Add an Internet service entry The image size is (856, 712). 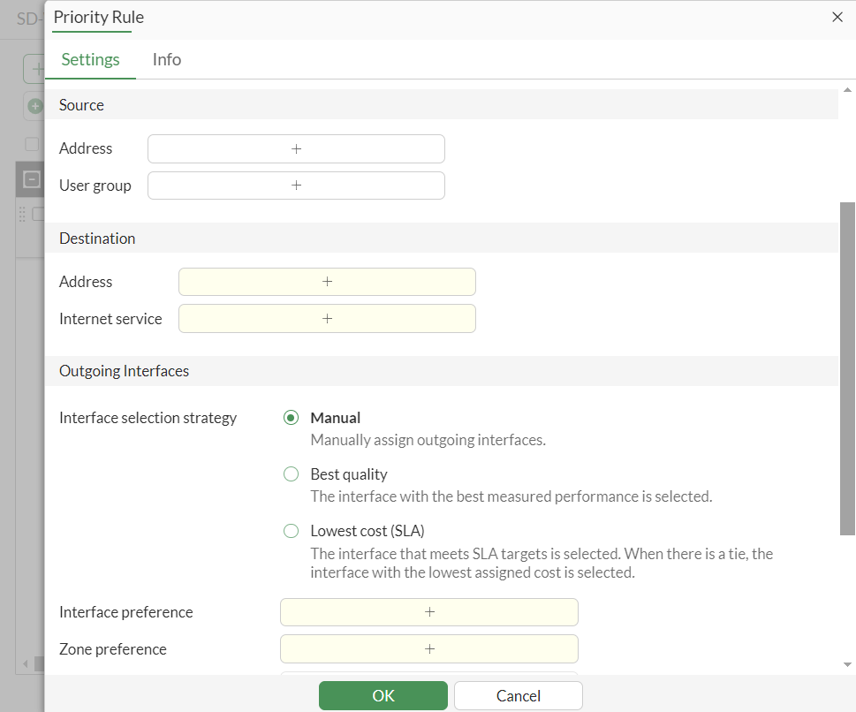click(x=327, y=319)
